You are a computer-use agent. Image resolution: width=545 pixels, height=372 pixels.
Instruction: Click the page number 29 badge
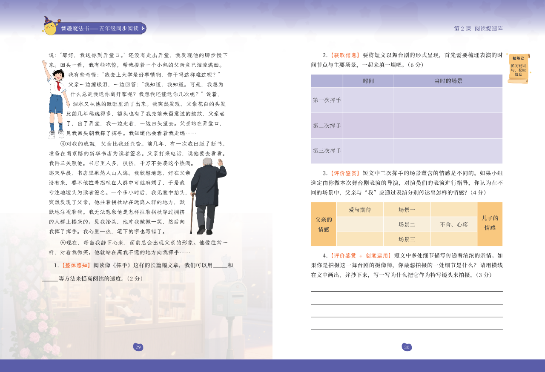tap(138, 347)
